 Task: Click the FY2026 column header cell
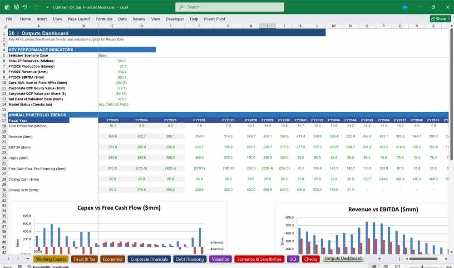(x=199, y=120)
